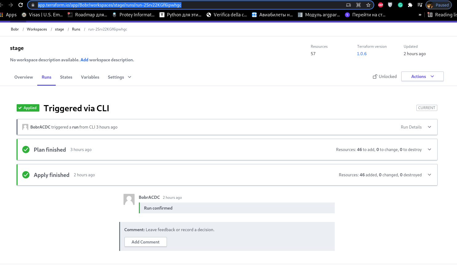457x266 pixels.
Task: Open the media control playlist icon
Action: pyautogui.click(x=420, y=5)
